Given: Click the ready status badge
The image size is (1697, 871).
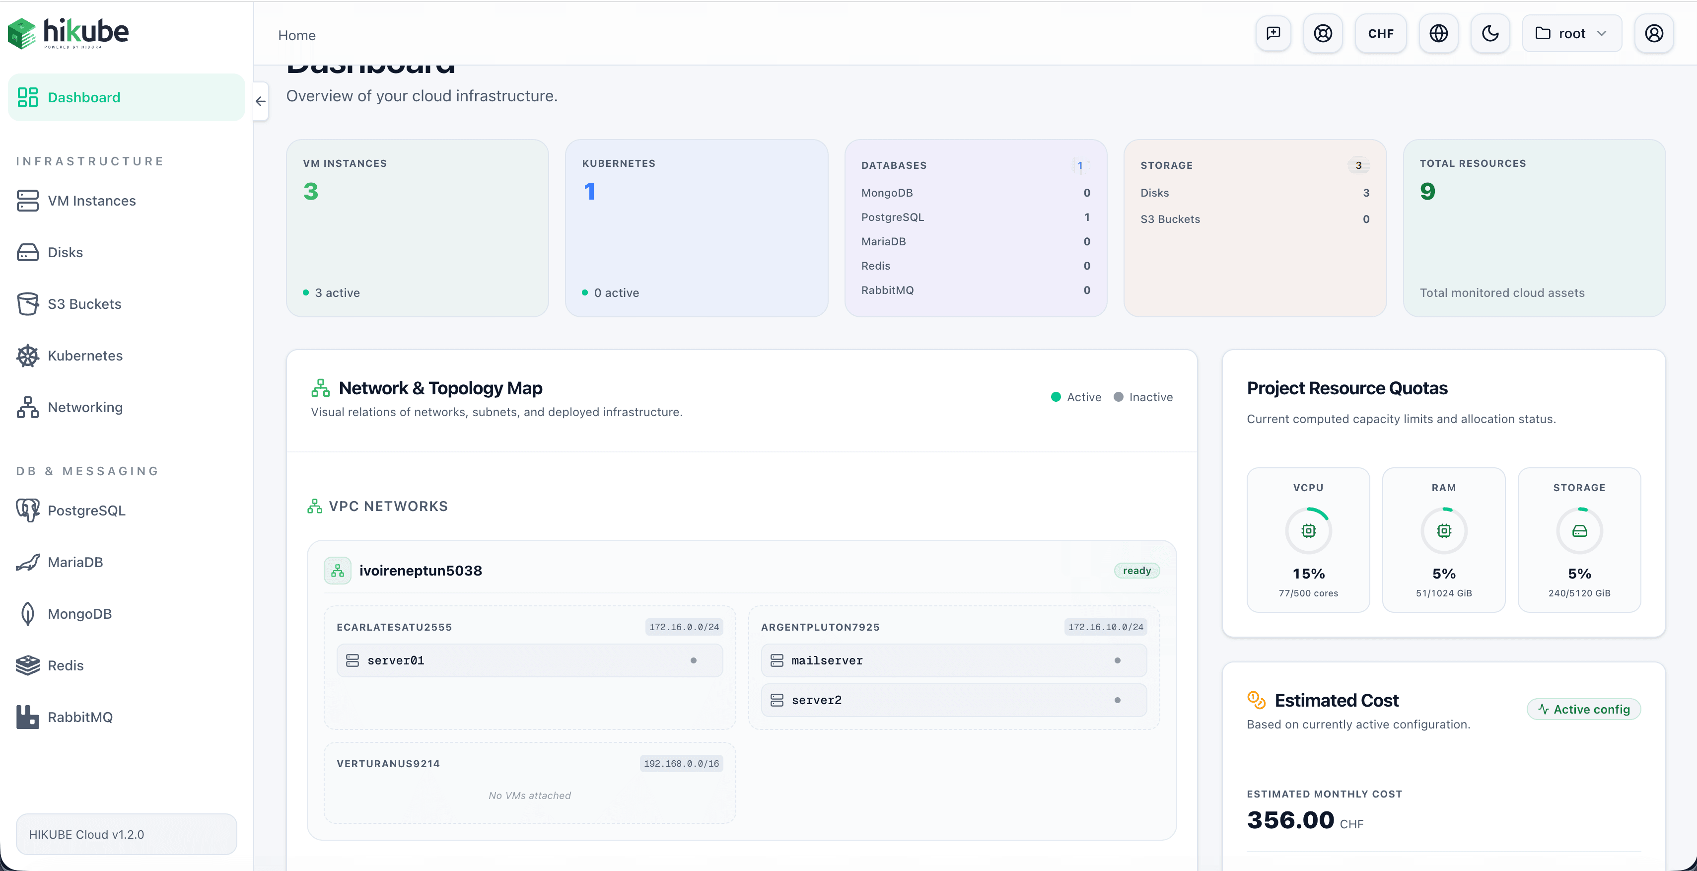Looking at the screenshot, I should pos(1136,571).
